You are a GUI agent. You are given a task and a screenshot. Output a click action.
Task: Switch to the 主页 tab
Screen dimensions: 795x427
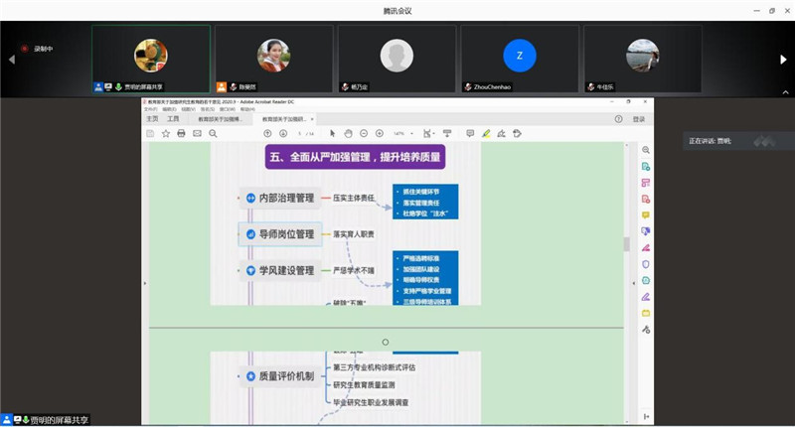[x=152, y=118]
